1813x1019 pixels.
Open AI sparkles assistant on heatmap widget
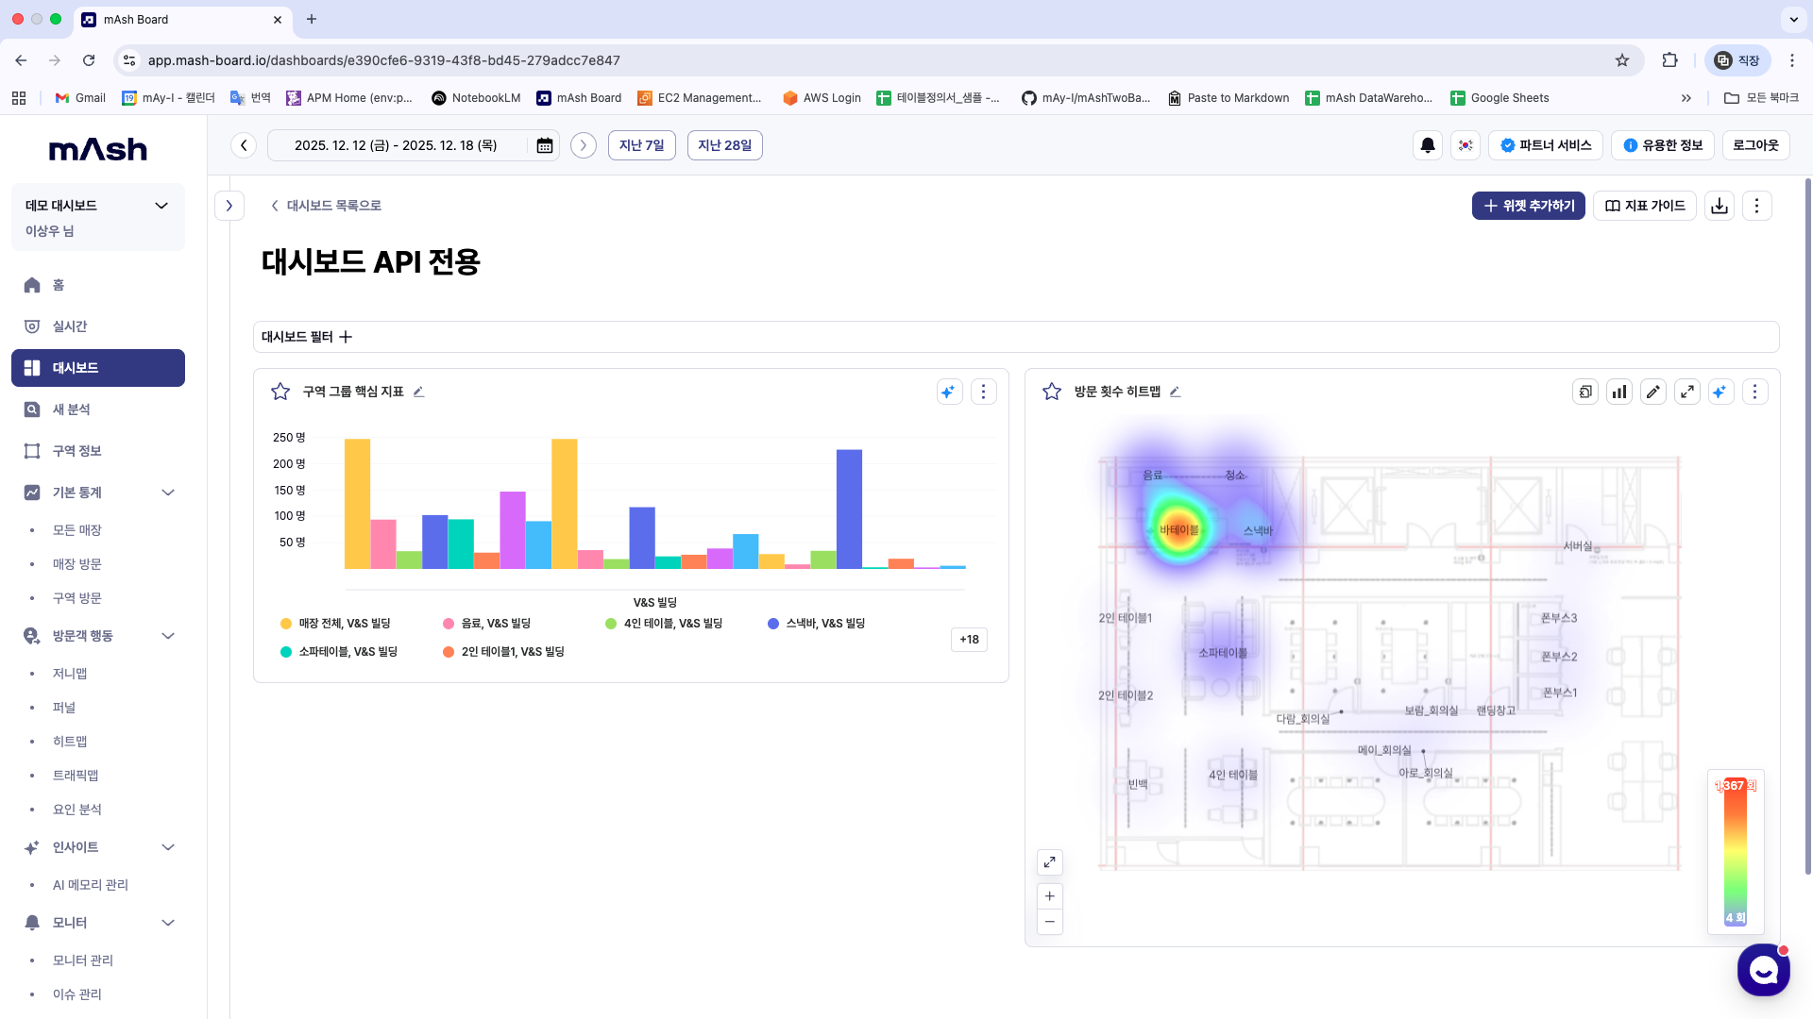(x=1720, y=392)
